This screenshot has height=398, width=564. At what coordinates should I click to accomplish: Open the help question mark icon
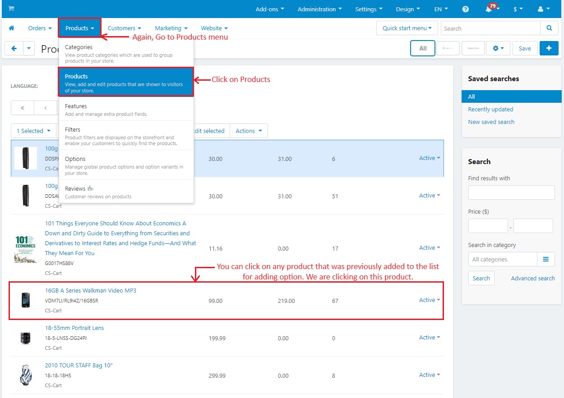pyautogui.click(x=466, y=9)
